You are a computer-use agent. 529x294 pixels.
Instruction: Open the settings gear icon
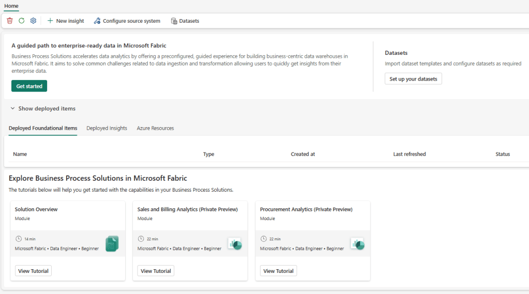coord(33,21)
